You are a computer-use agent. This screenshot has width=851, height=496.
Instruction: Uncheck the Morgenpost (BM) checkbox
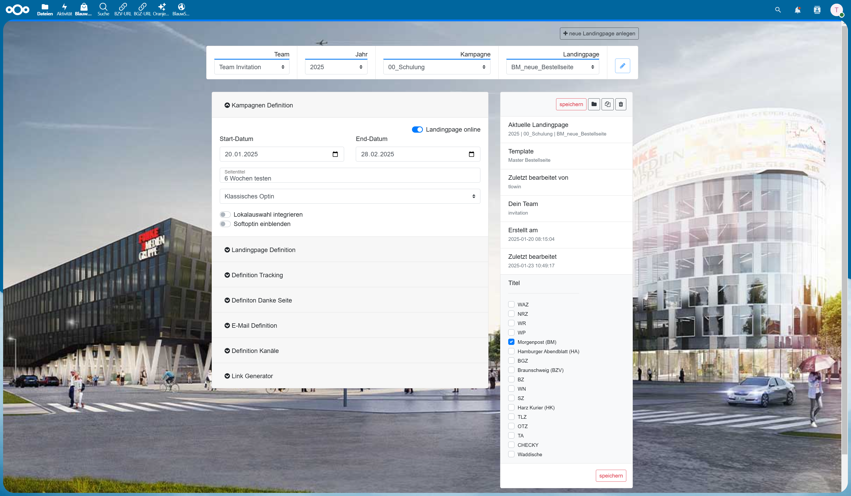click(x=511, y=342)
